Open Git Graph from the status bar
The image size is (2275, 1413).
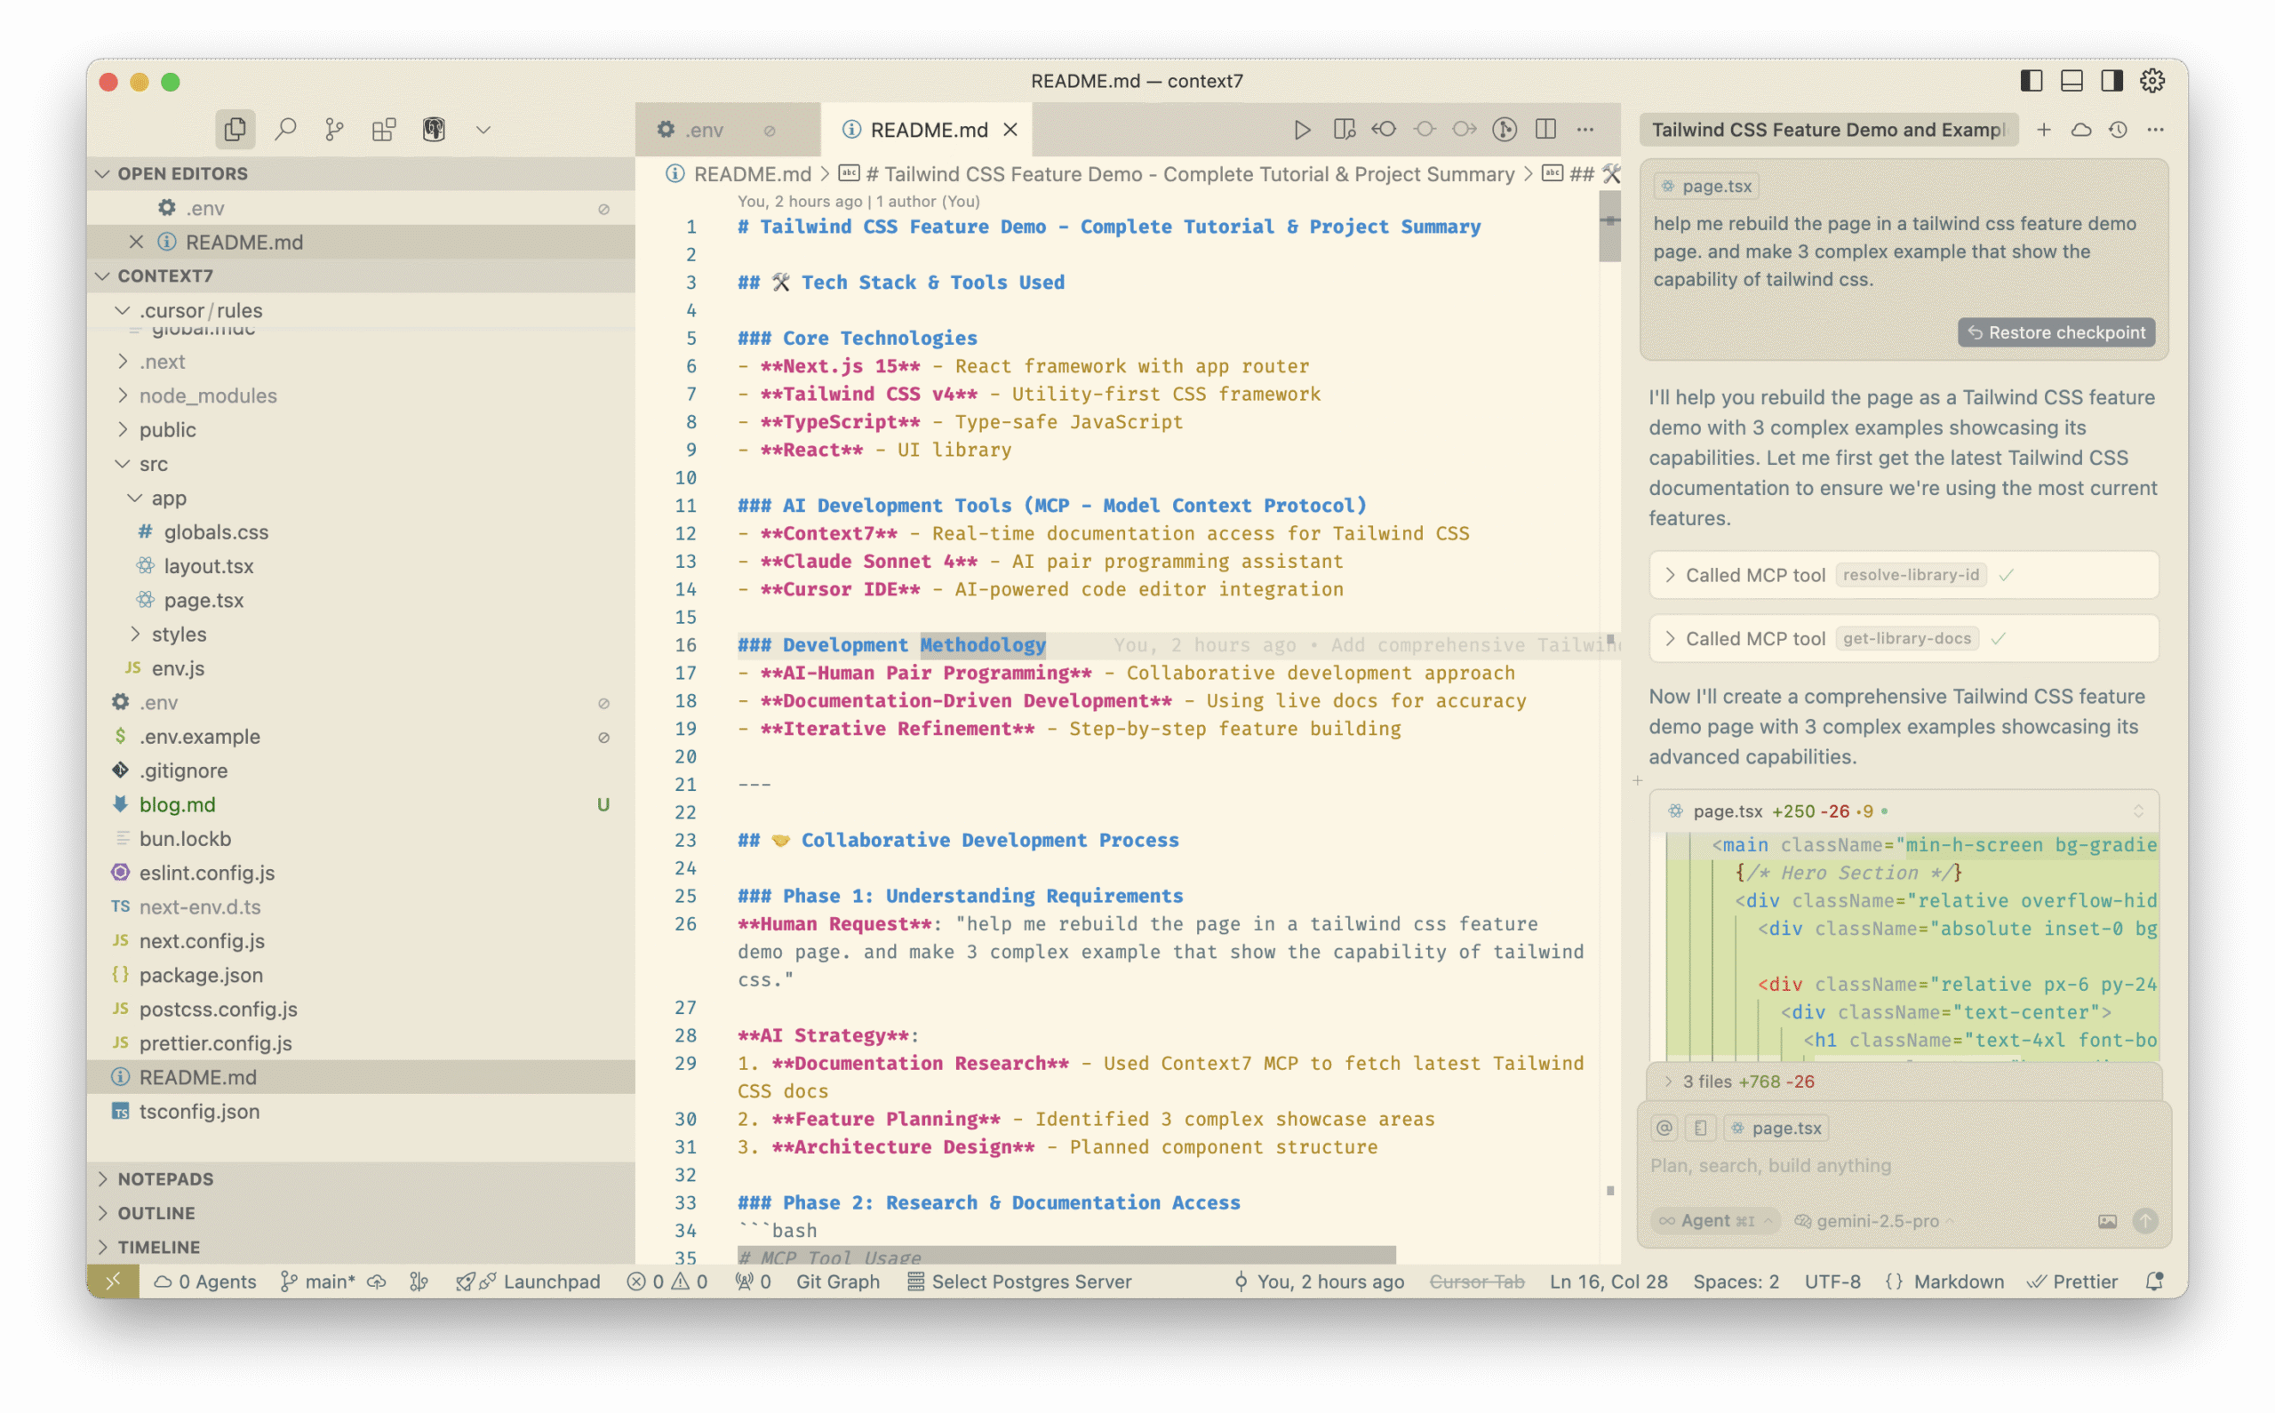[x=837, y=1281]
